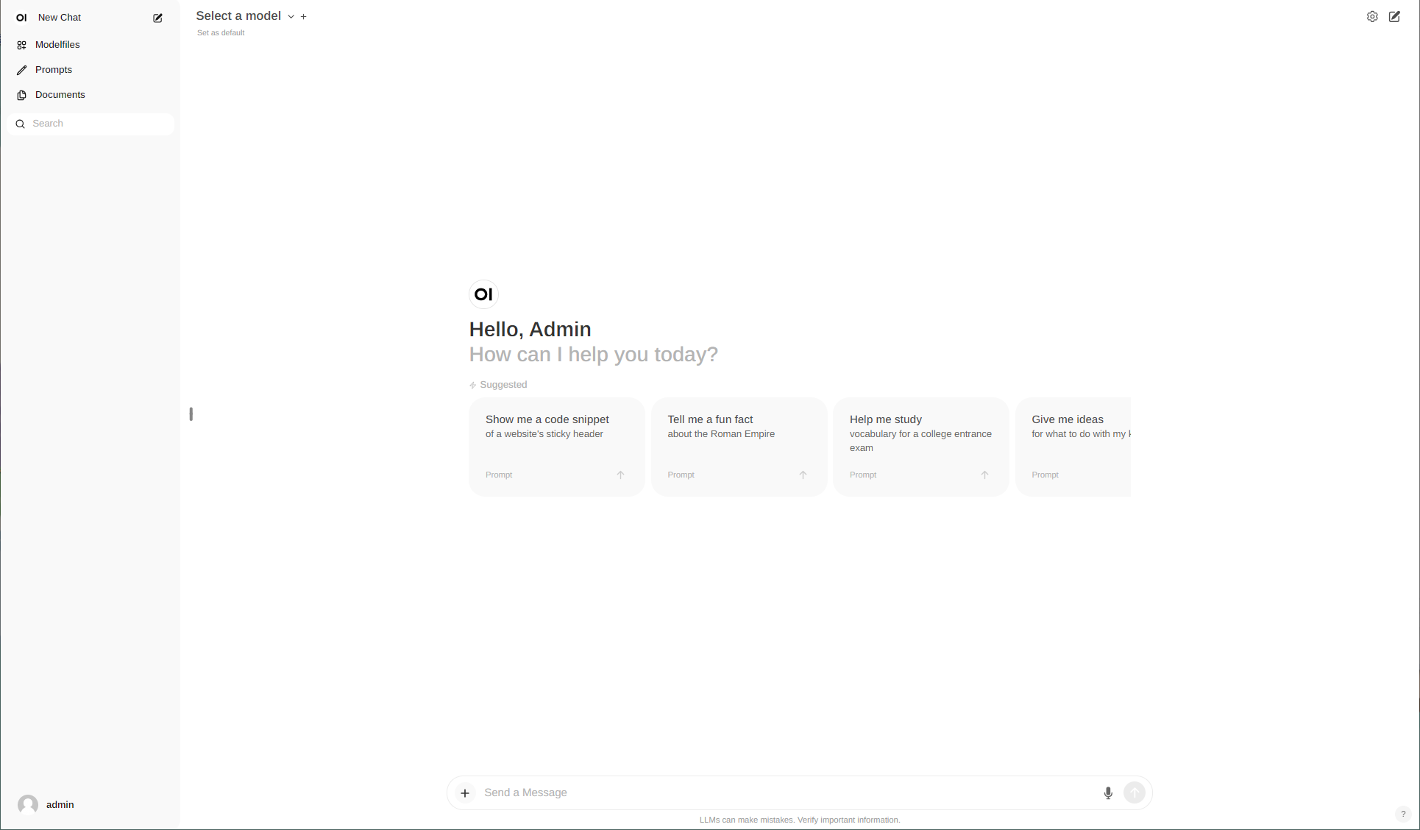Open the admin user menu
Screen dimensions: 1420x830
click(x=60, y=804)
